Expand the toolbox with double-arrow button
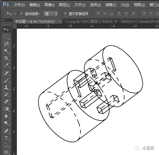Viewport: 159px width, 155px height. tap(3, 20)
